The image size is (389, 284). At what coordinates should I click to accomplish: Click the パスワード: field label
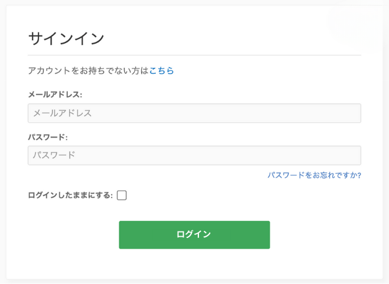click(x=48, y=137)
